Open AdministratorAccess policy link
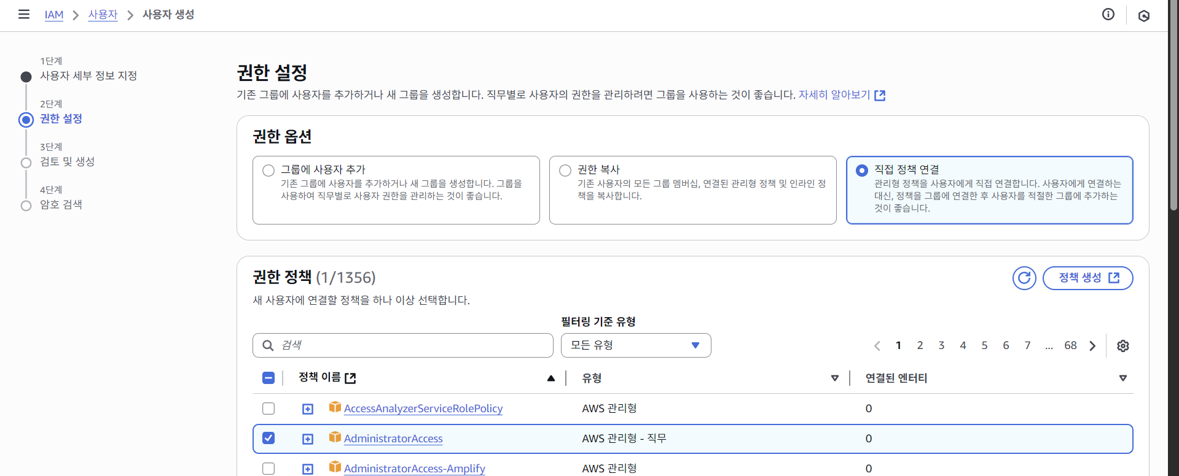The height and width of the screenshot is (476, 1179). click(393, 439)
